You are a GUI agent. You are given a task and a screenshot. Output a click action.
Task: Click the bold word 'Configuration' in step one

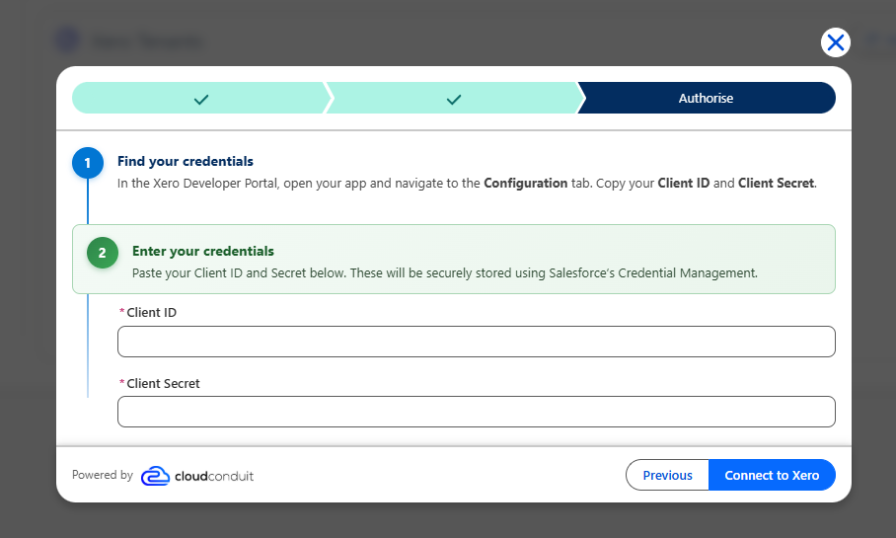click(x=525, y=183)
